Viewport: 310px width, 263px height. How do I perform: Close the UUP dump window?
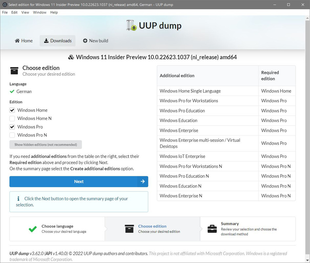click(x=303, y=5)
